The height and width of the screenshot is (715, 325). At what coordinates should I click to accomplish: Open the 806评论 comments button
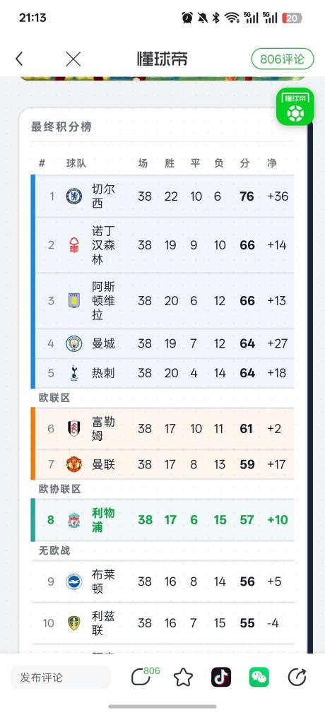(x=283, y=59)
